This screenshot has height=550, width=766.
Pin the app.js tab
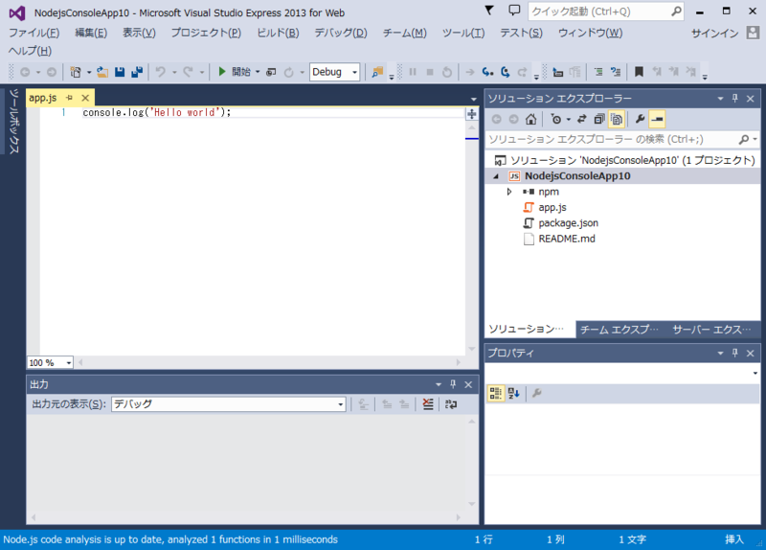[x=69, y=98]
